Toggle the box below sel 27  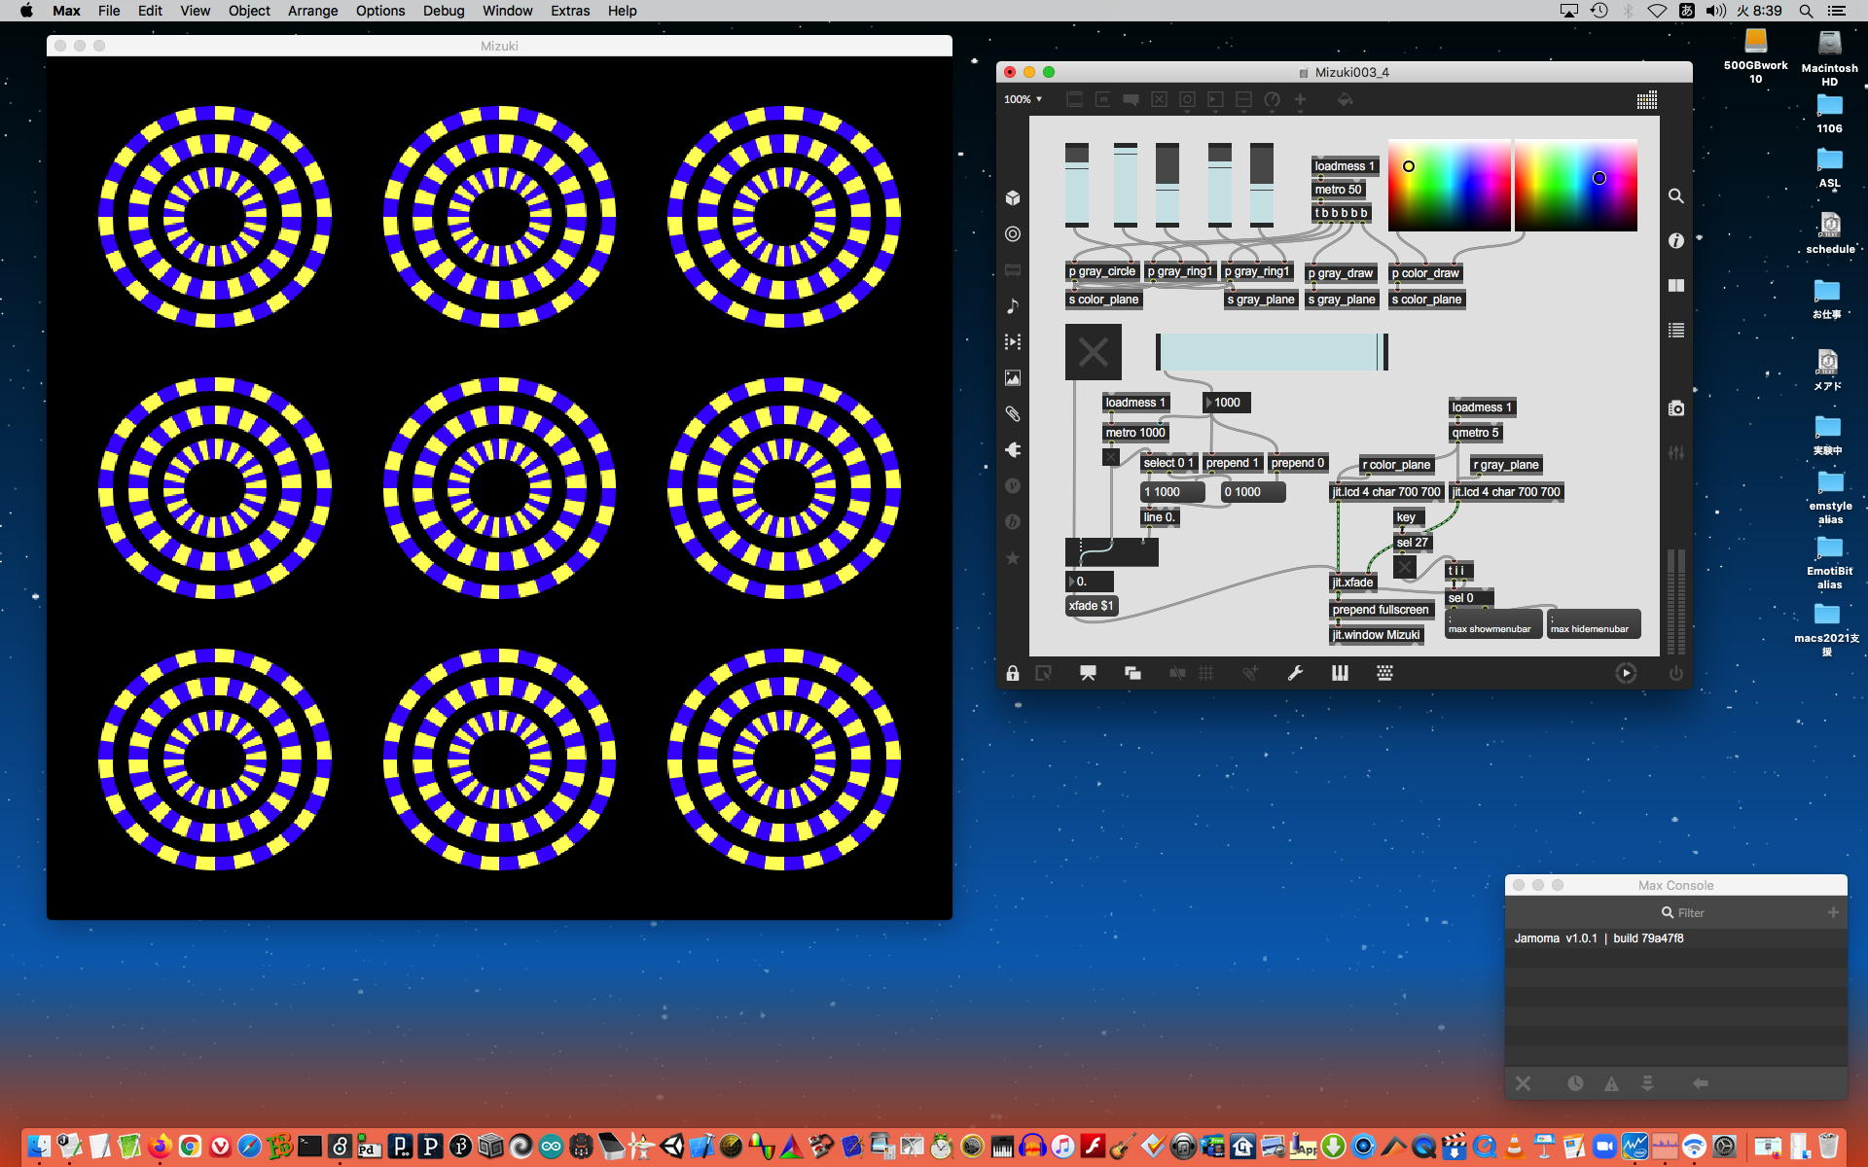click(x=1405, y=567)
